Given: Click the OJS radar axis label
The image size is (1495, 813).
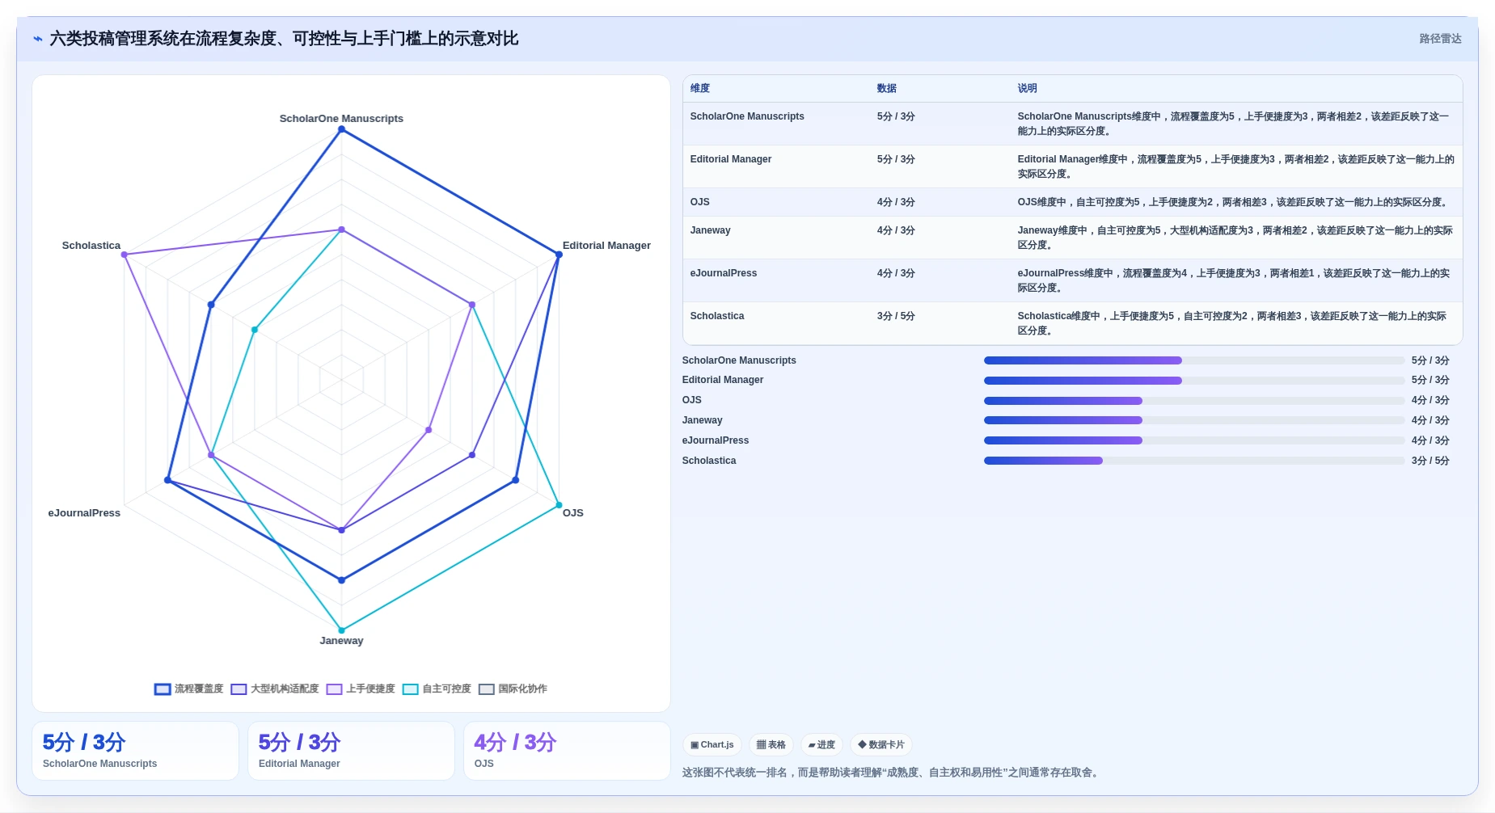Looking at the screenshot, I should [x=572, y=512].
